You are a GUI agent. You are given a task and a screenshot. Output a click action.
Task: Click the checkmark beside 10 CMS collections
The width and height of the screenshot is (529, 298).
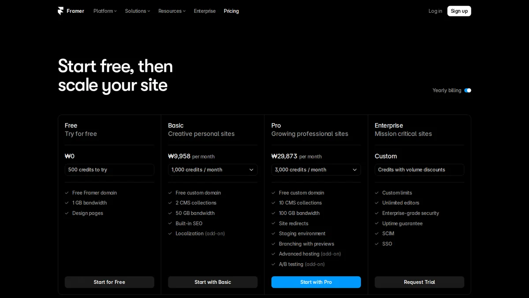(273, 203)
